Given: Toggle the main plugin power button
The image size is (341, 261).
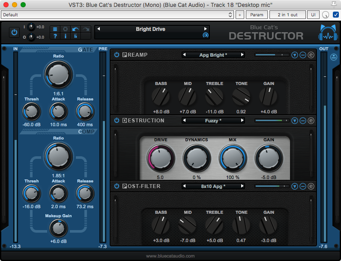Looking at the screenshot, I should tap(15, 32).
